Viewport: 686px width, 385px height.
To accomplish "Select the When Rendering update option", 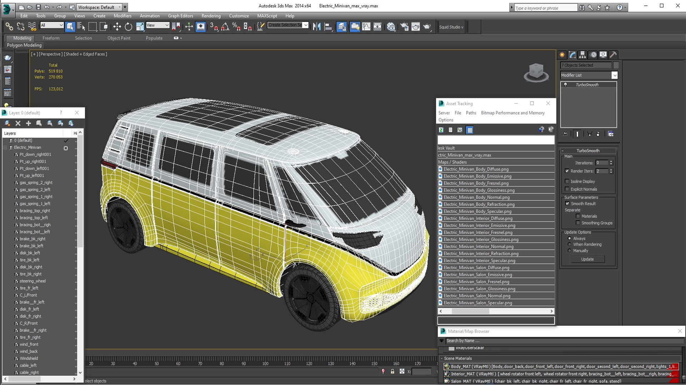I will click(570, 245).
